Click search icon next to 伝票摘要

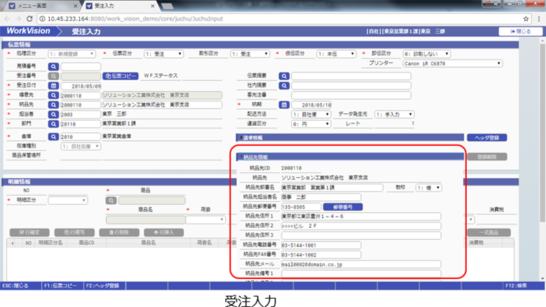pos(284,76)
